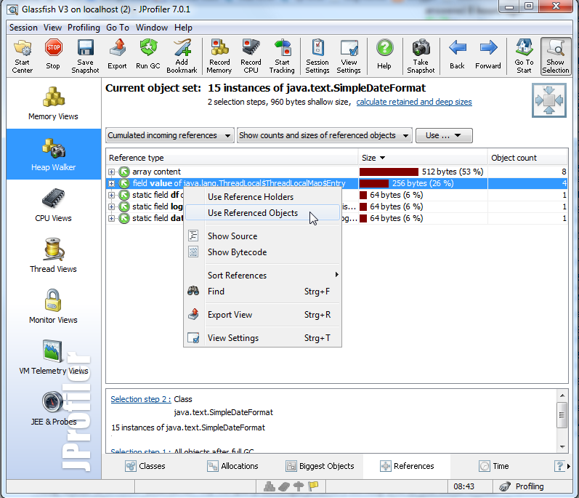Open the Session menu
Image resolution: width=579 pixels, height=498 pixels.
coord(23,28)
